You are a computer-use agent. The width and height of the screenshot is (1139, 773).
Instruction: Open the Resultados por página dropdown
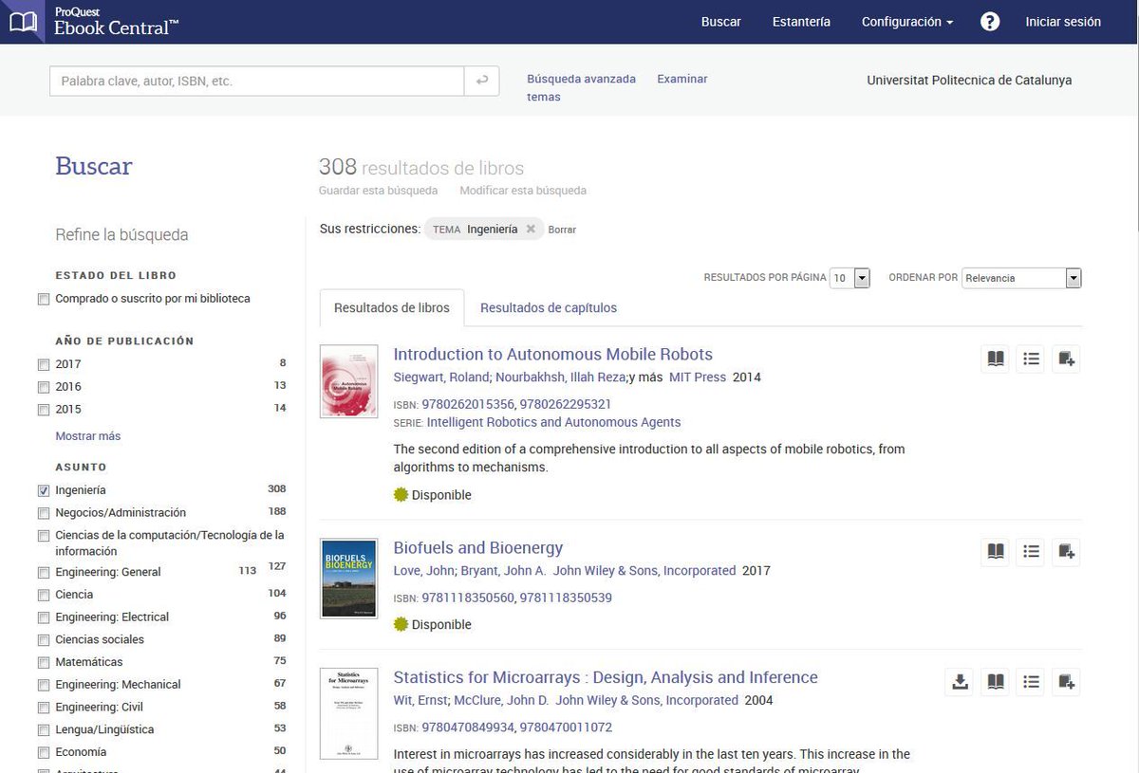(850, 278)
